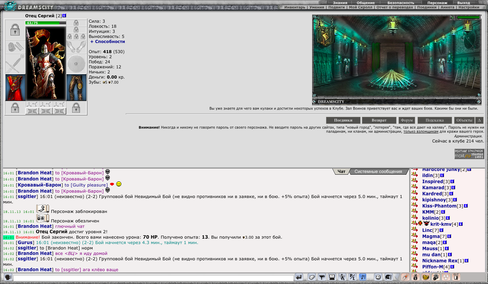Open info icon next to Magma
This screenshot has height=284, width=488.
click(x=449, y=236)
